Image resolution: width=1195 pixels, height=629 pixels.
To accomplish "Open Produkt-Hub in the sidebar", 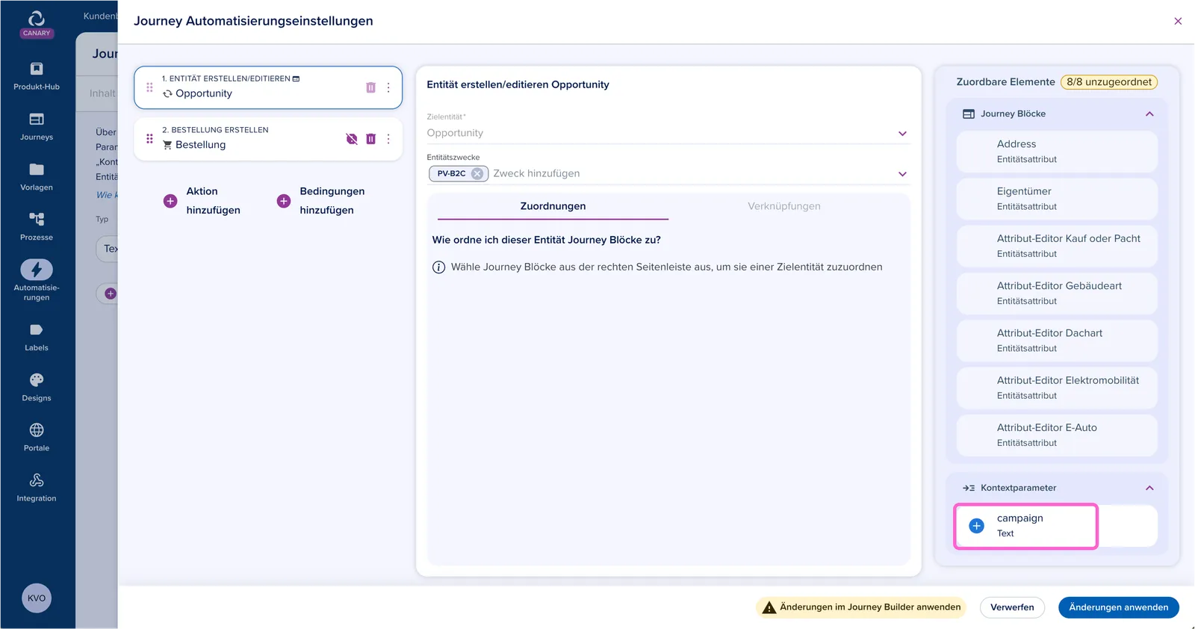I will [37, 76].
